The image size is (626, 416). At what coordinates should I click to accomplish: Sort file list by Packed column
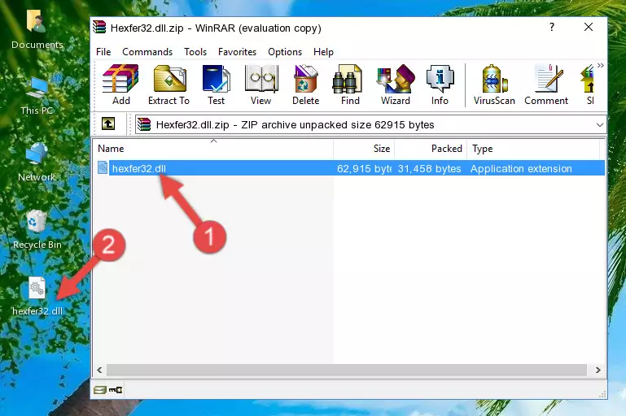[431, 148]
